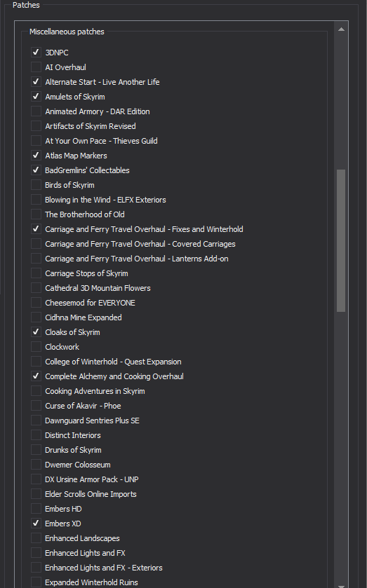Uncheck the Atlas Map Markers patch

[x=36, y=156]
